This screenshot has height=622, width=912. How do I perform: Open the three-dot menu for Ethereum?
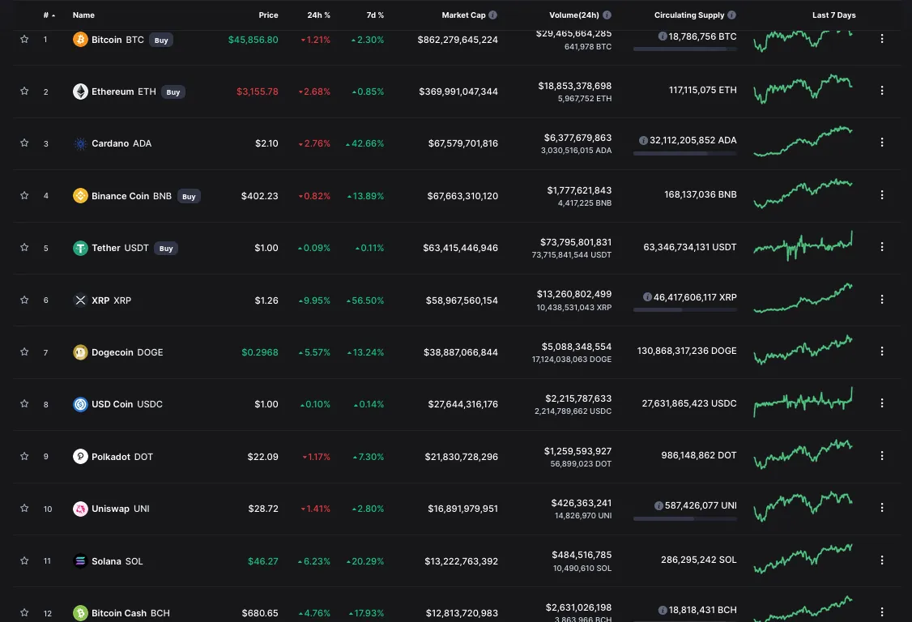(x=882, y=90)
